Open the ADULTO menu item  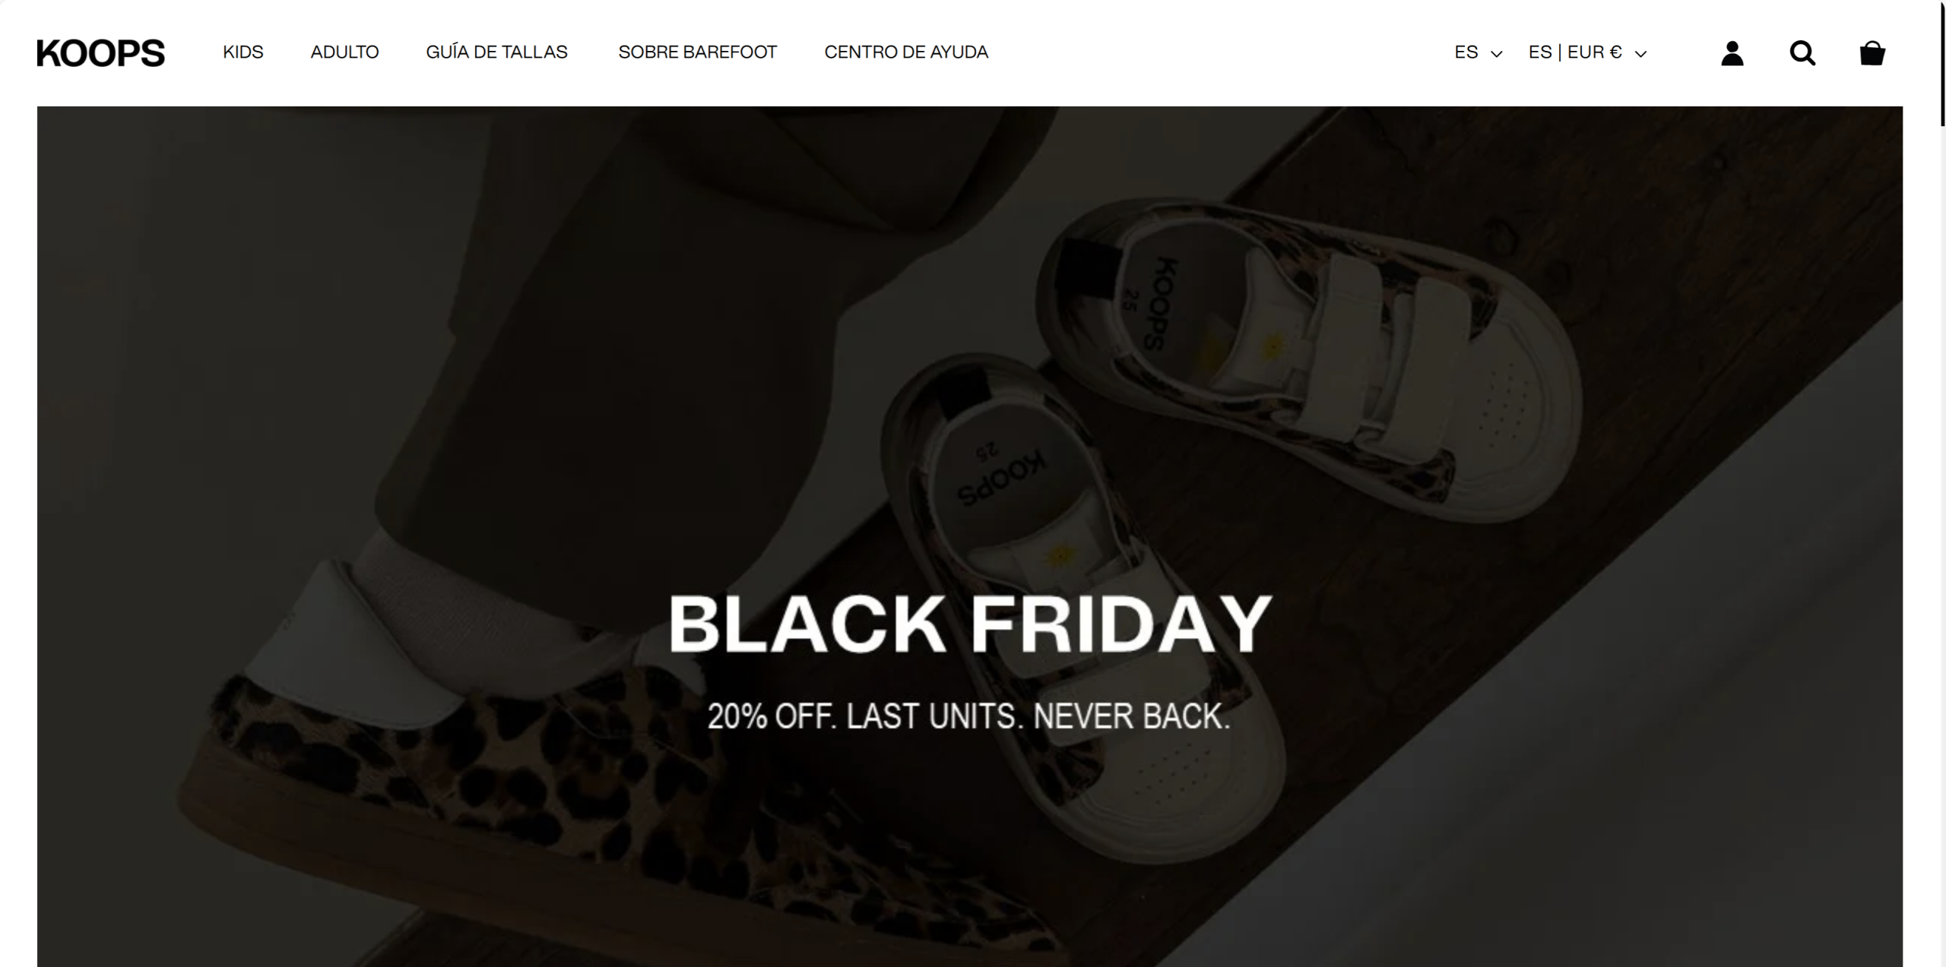tap(344, 52)
